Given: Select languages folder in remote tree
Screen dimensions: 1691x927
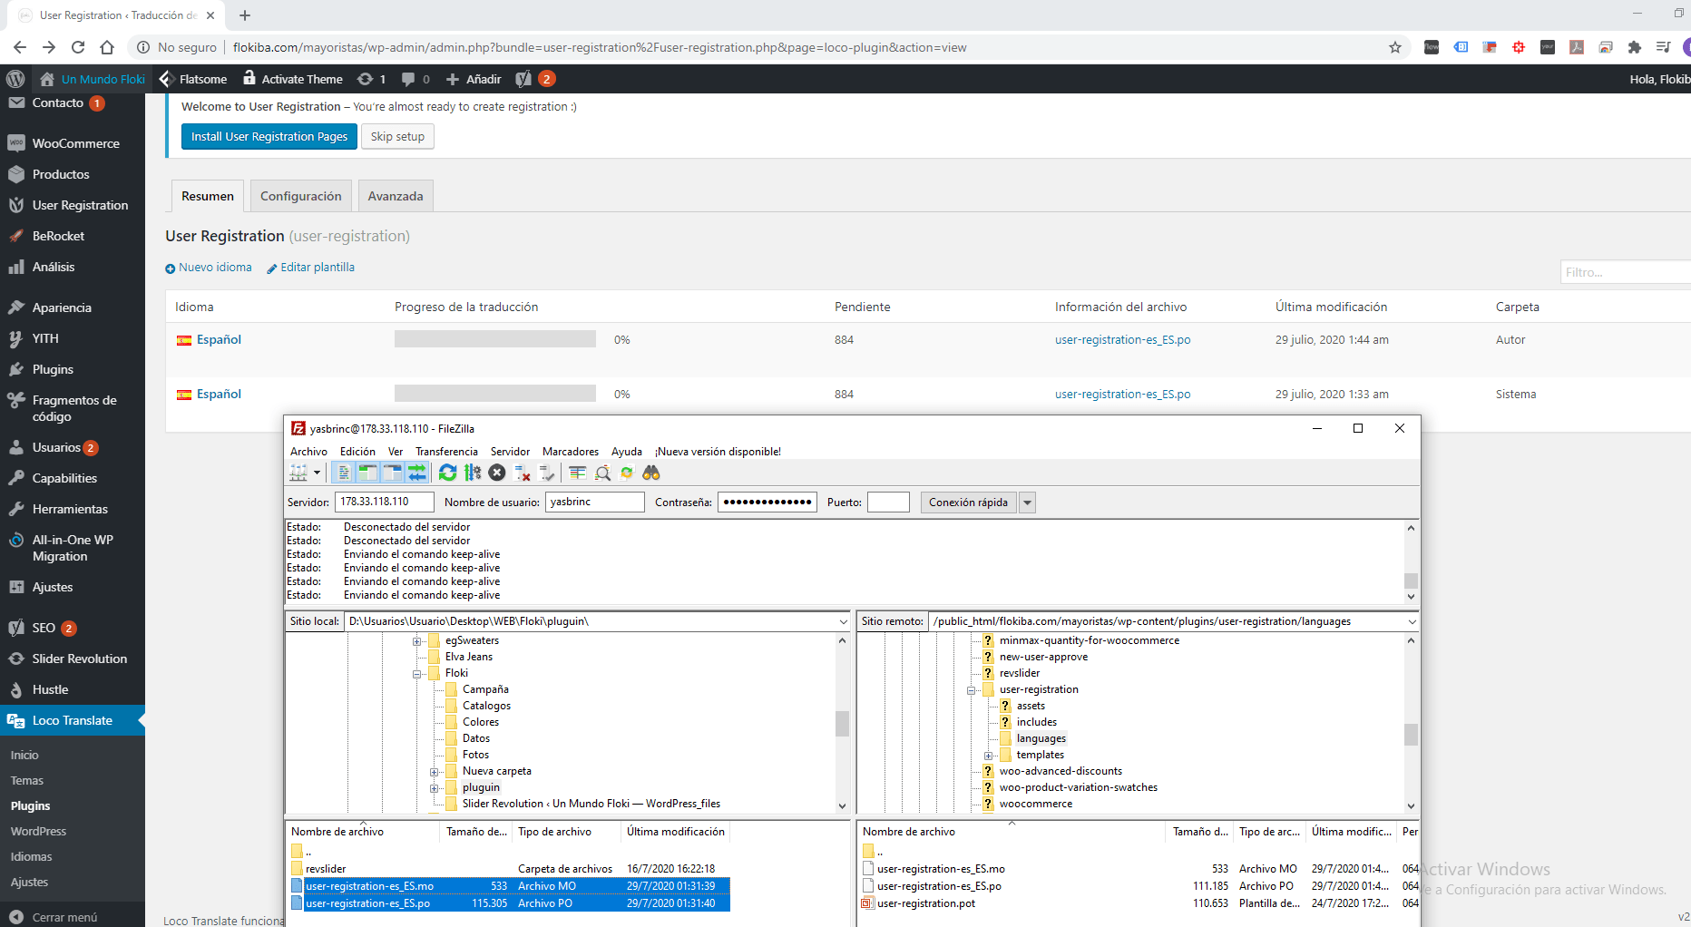Looking at the screenshot, I should (1041, 739).
